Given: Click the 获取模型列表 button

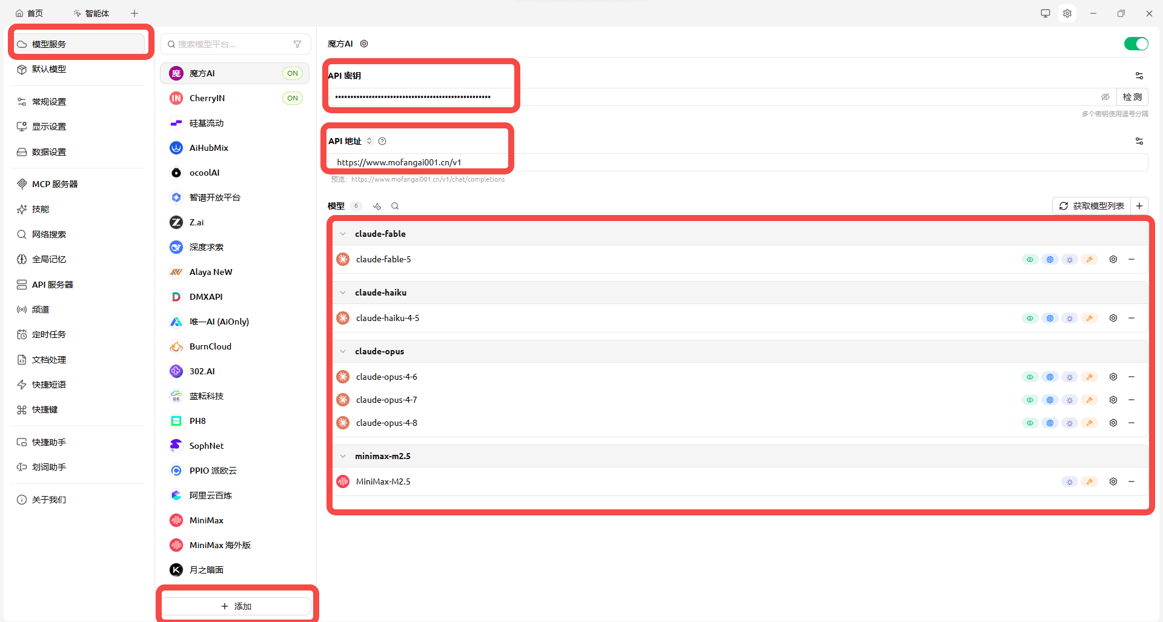Looking at the screenshot, I should [1092, 206].
